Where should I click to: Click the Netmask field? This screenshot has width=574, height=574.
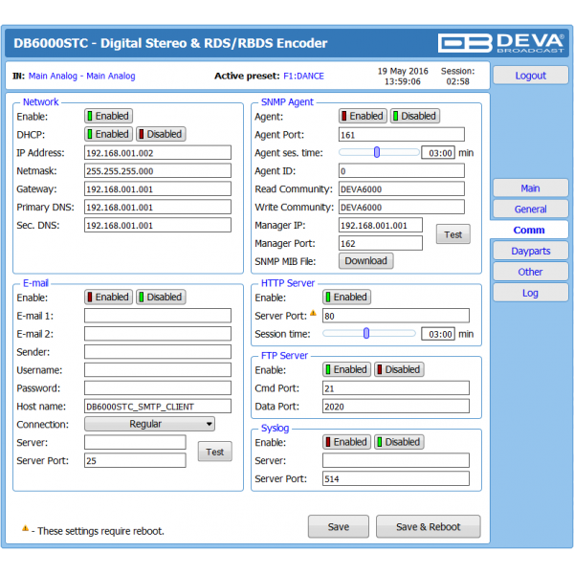158,170
